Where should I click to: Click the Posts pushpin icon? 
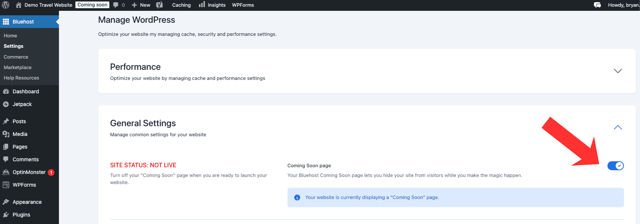click(x=6, y=121)
